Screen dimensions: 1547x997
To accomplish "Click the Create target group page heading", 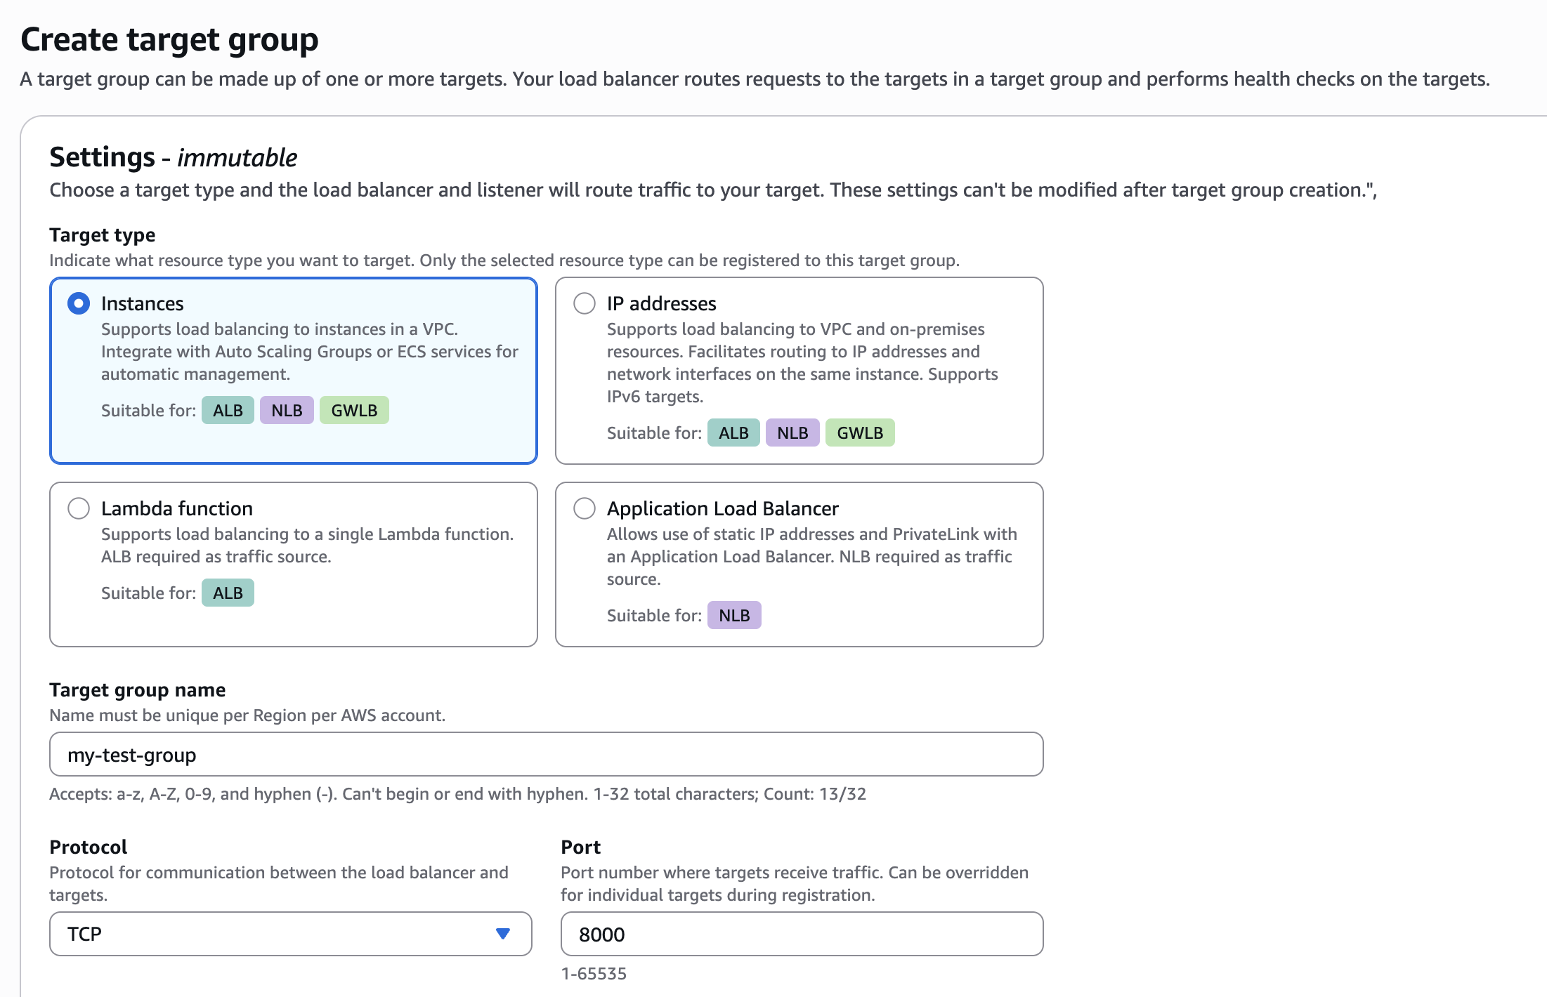I will 169,39.
